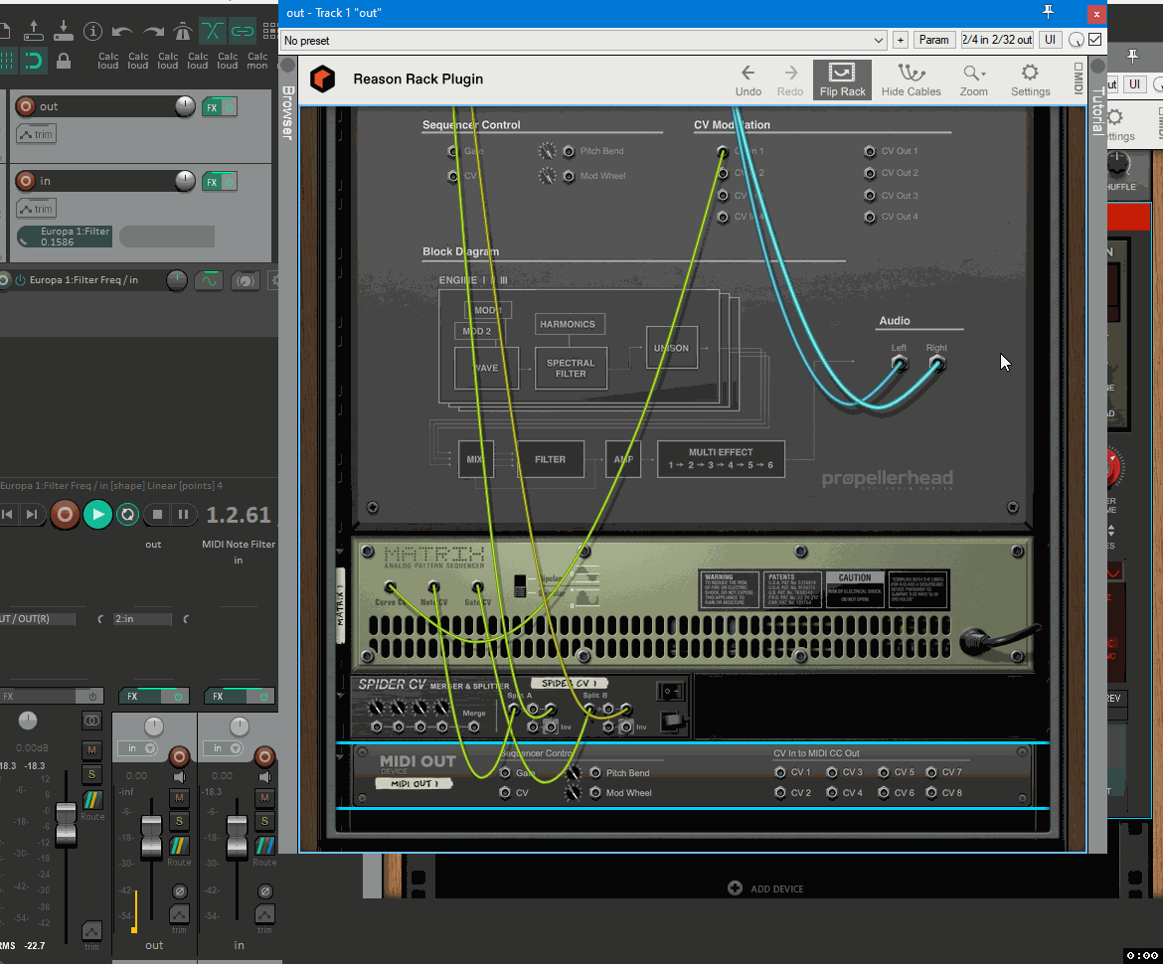Click the master mixer volume fader
1163x964 pixels.
coord(66,823)
